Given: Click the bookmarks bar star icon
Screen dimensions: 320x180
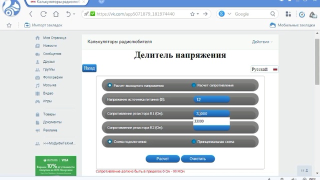Looking at the screenshot, I should [x=9, y=25].
